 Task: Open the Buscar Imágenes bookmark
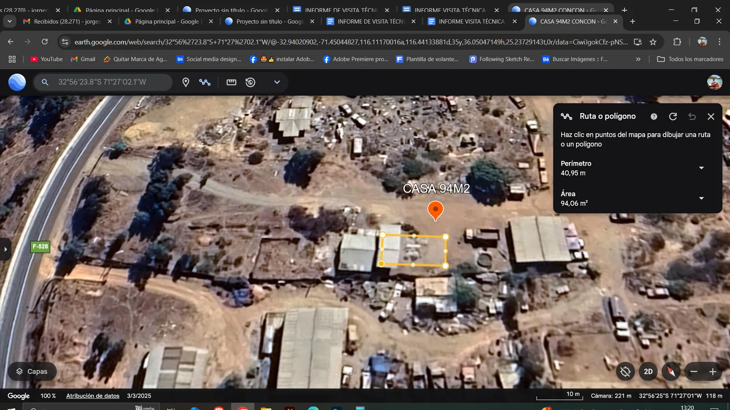point(575,59)
